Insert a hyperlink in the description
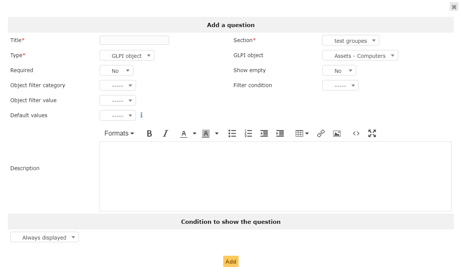 321,133
